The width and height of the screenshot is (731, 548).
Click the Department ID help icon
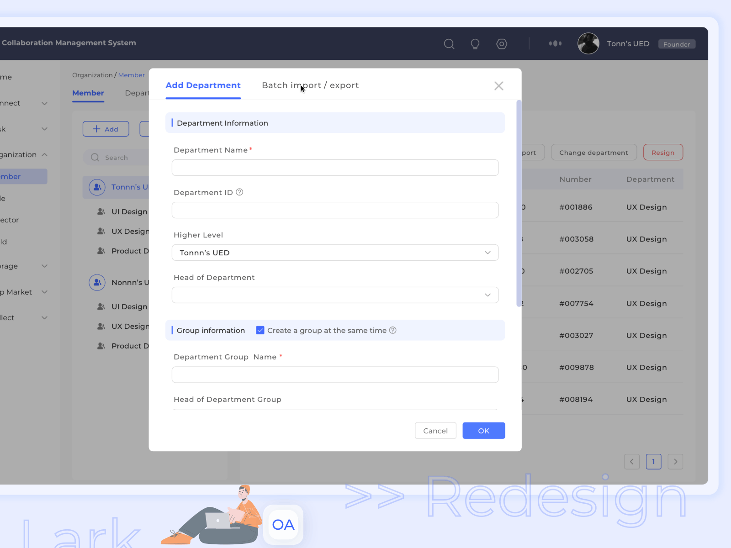tap(239, 192)
